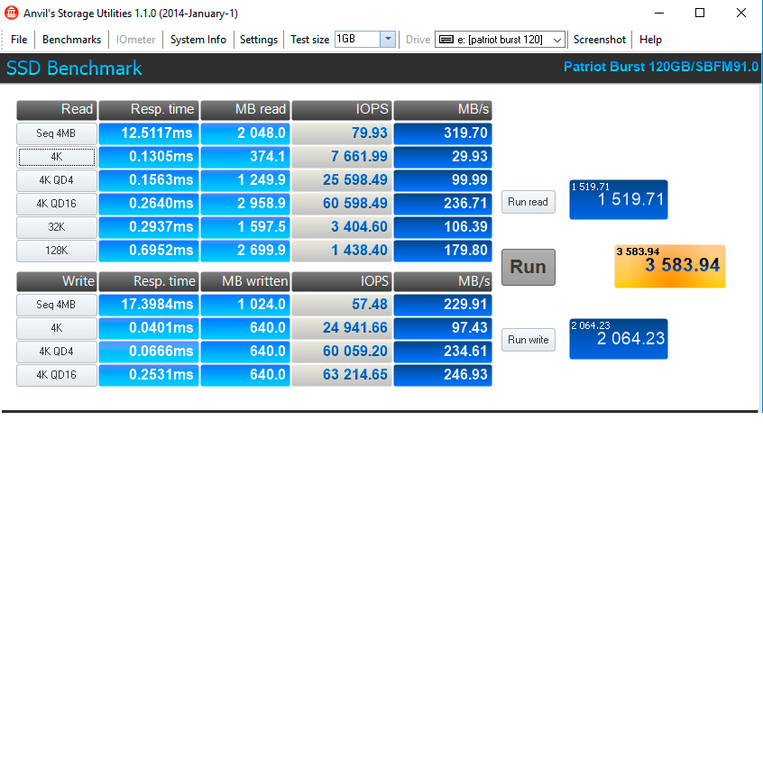
Task: Click the Anvil's Storage Utilities app icon
Action: click(x=11, y=13)
